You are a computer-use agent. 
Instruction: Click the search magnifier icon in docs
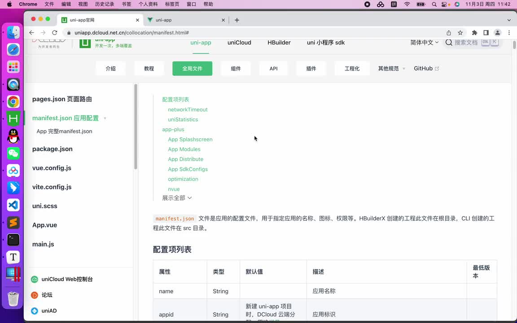click(x=449, y=43)
